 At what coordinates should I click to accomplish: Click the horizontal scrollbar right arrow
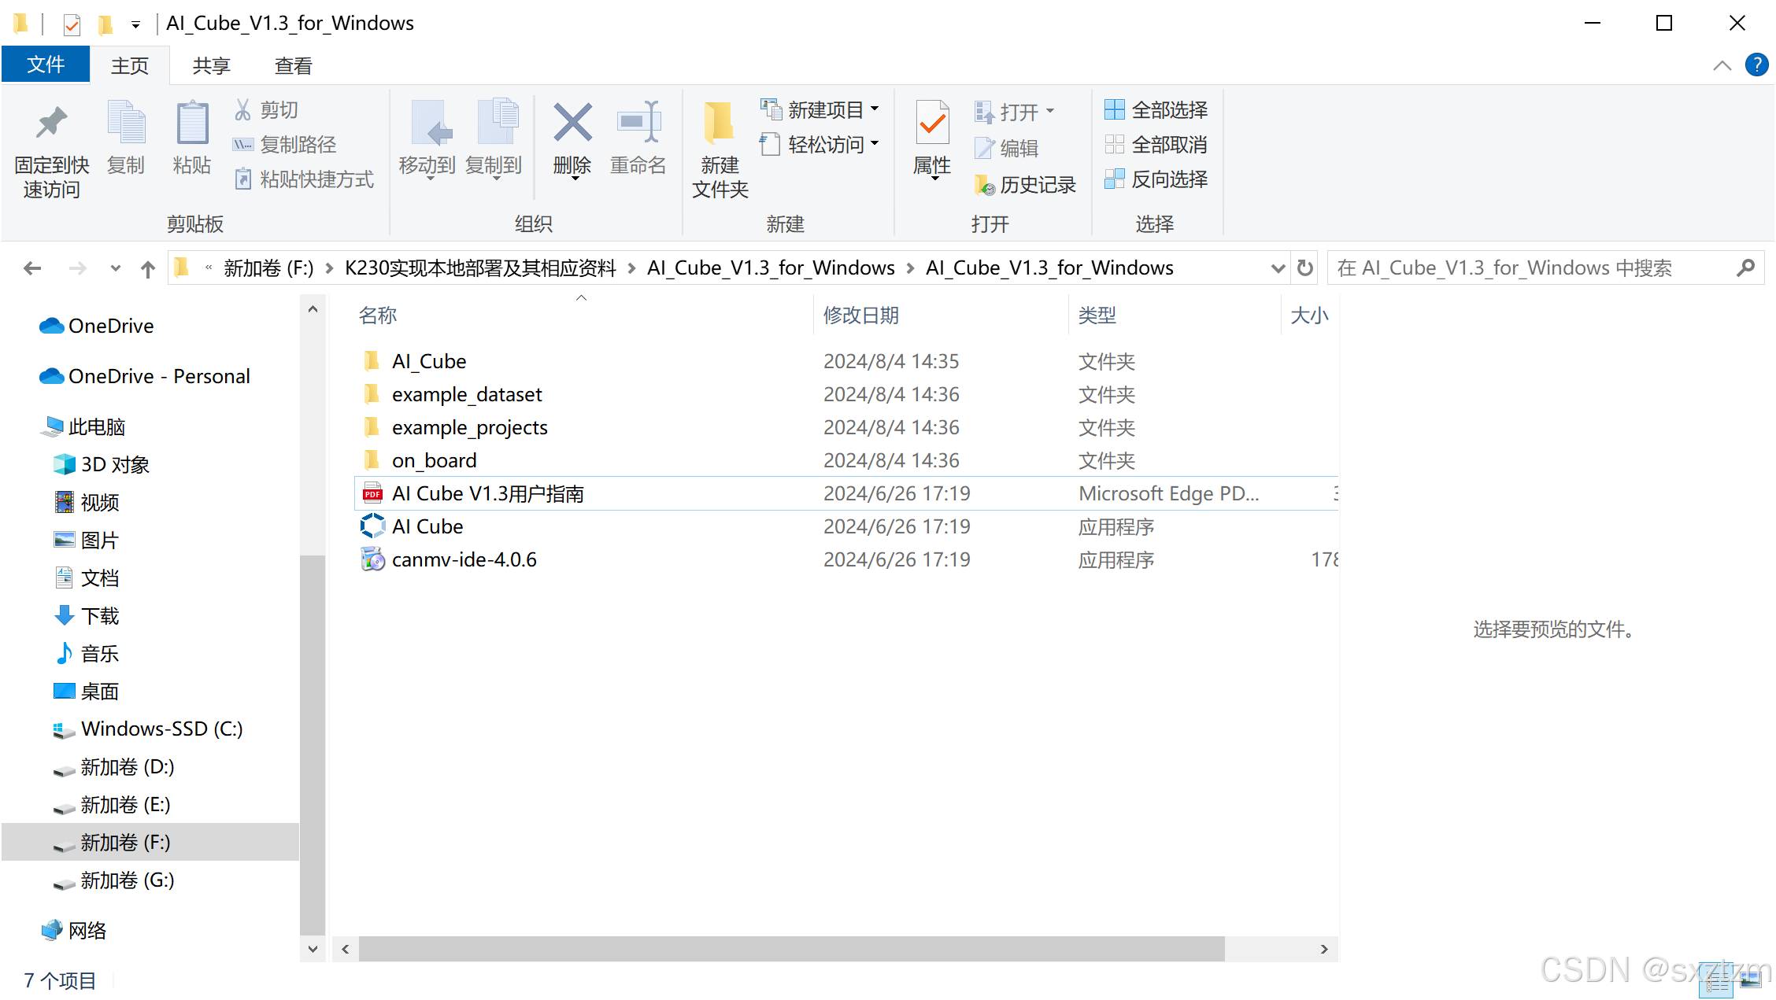(1324, 950)
